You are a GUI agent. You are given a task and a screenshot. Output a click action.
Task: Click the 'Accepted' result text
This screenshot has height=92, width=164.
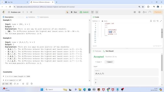tap(99, 57)
